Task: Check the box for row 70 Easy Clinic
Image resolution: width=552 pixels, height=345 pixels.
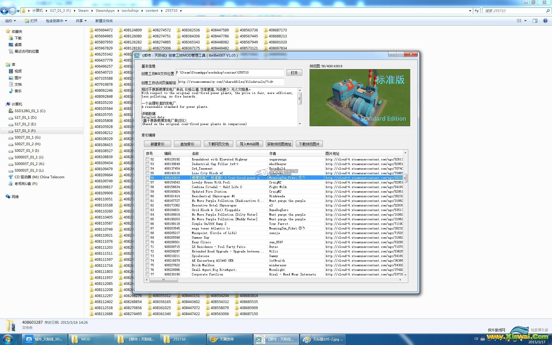Action: click(147, 242)
